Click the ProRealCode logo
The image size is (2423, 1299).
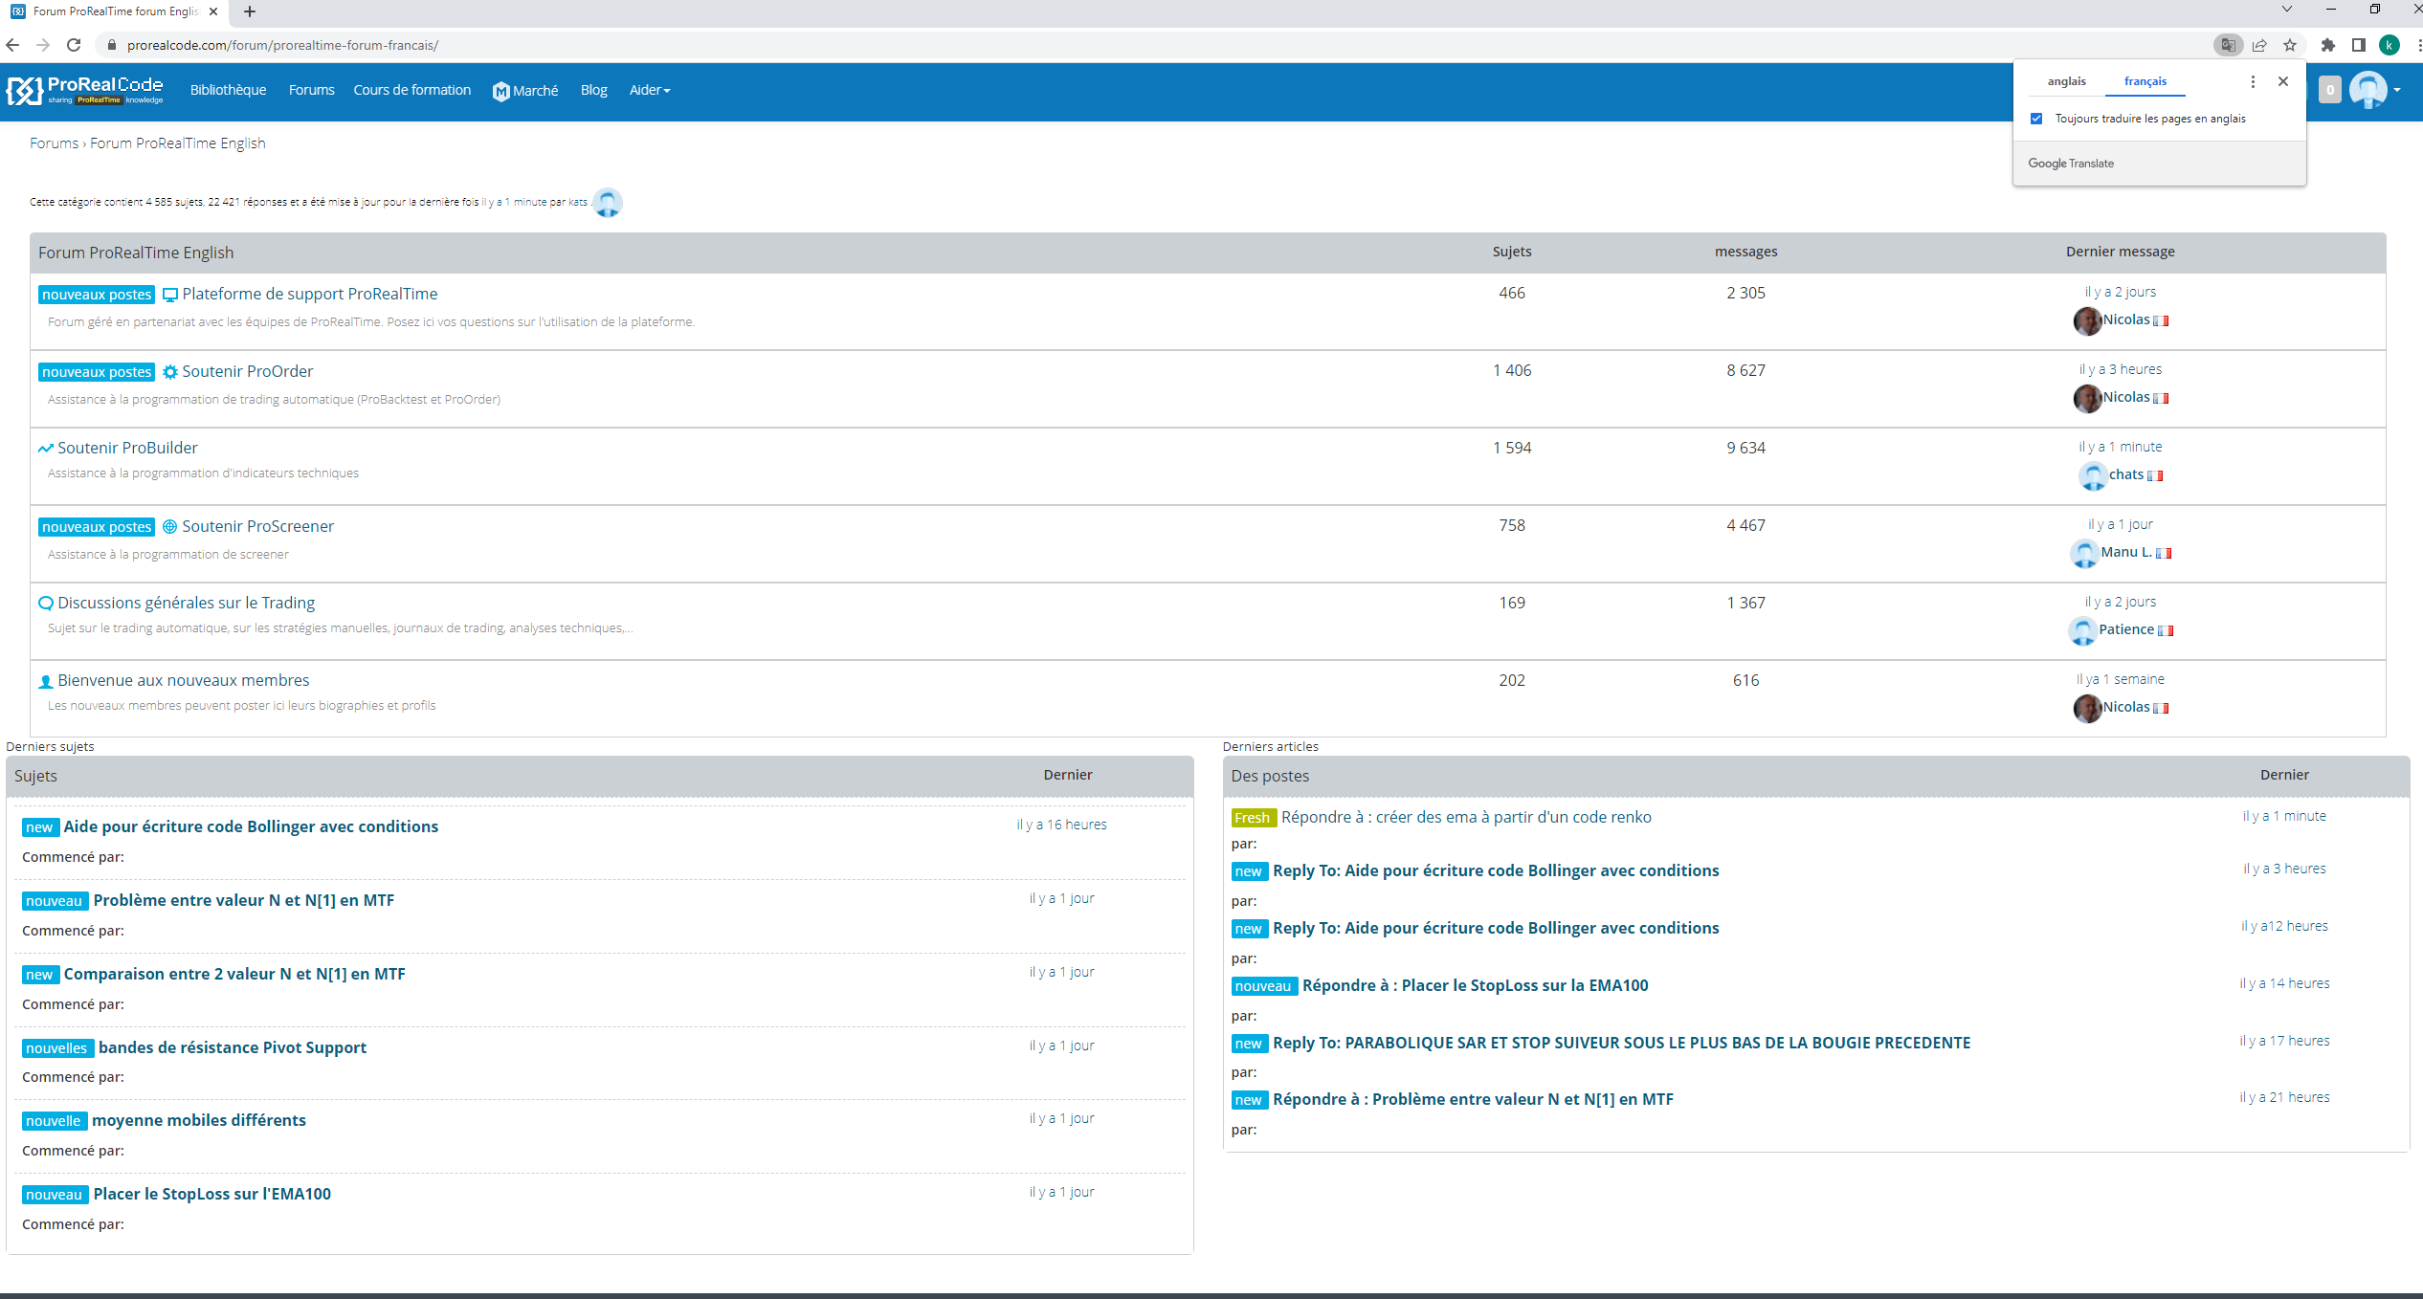tap(85, 90)
